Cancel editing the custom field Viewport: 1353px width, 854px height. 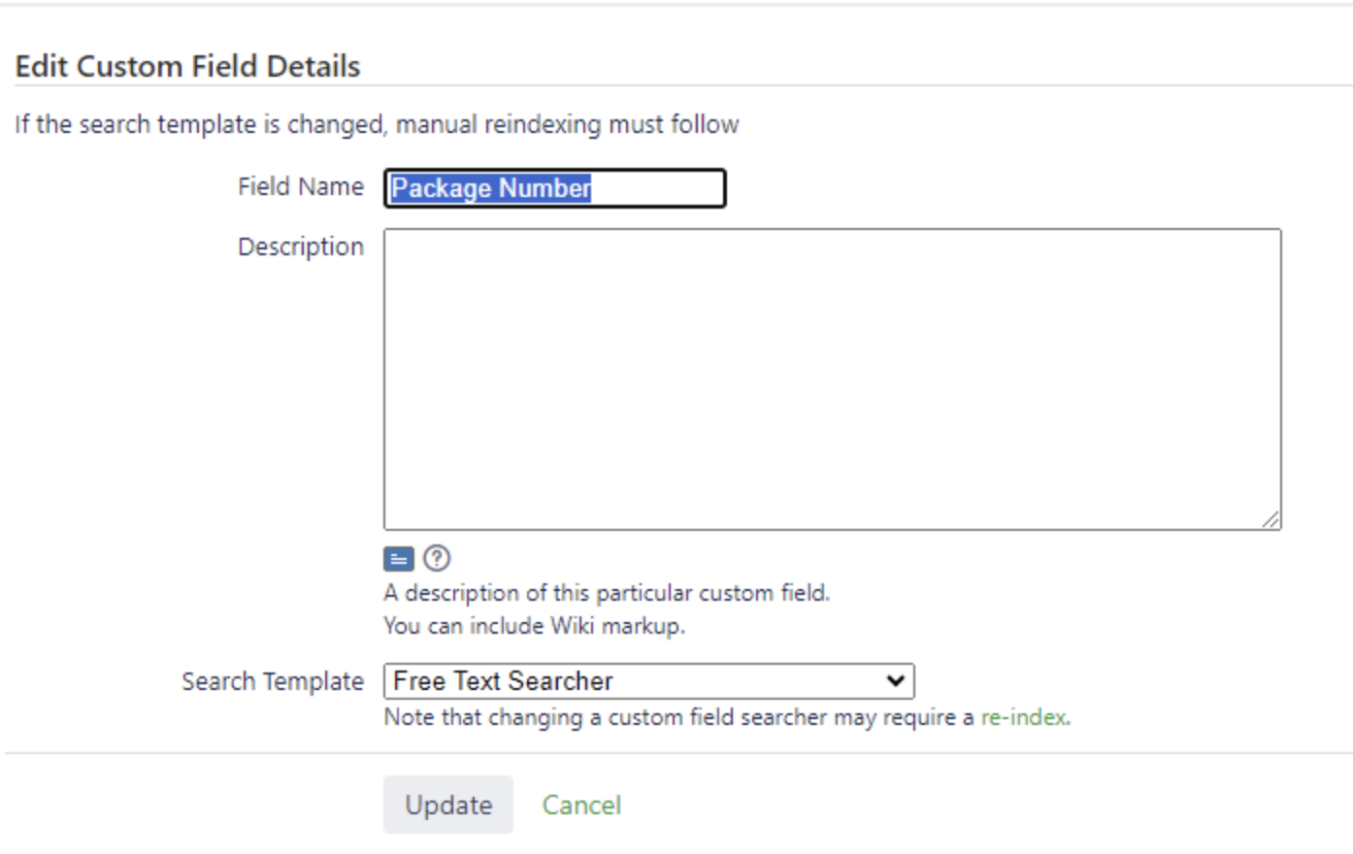pyautogui.click(x=581, y=805)
